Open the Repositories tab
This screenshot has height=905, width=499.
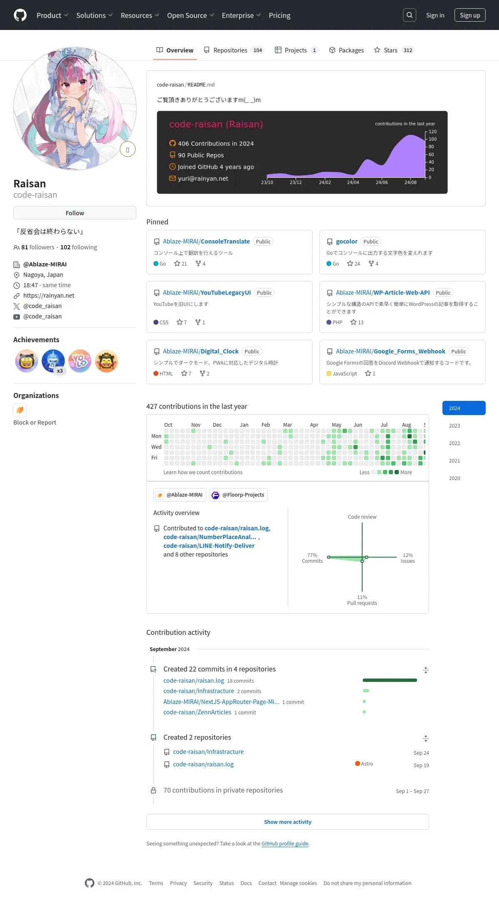(x=234, y=50)
